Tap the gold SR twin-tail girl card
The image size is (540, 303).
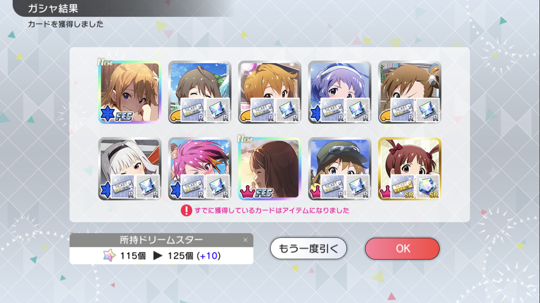click(x=410, y=168)
